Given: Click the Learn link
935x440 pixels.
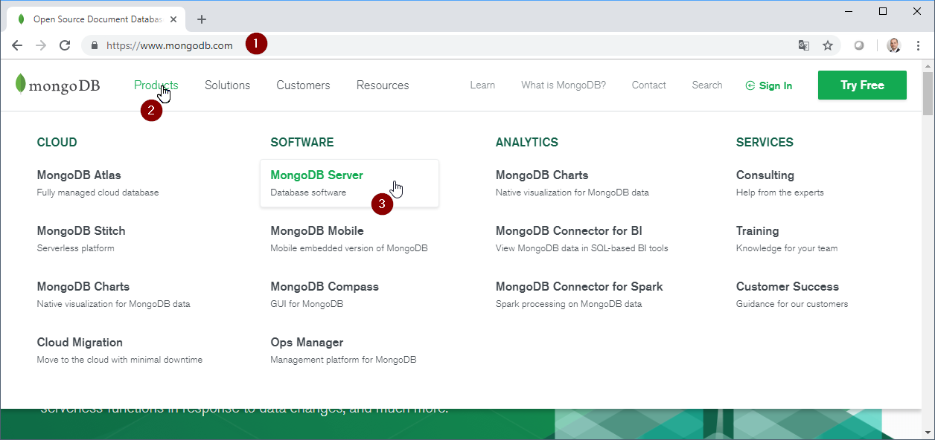Looking at the screenshot, I should click(x=482, y=85).
